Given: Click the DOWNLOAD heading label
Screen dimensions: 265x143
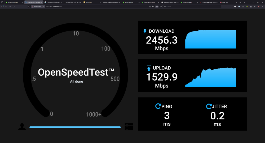Looking at the screenshot, I should pyautogui.click(x=162, y=31).
